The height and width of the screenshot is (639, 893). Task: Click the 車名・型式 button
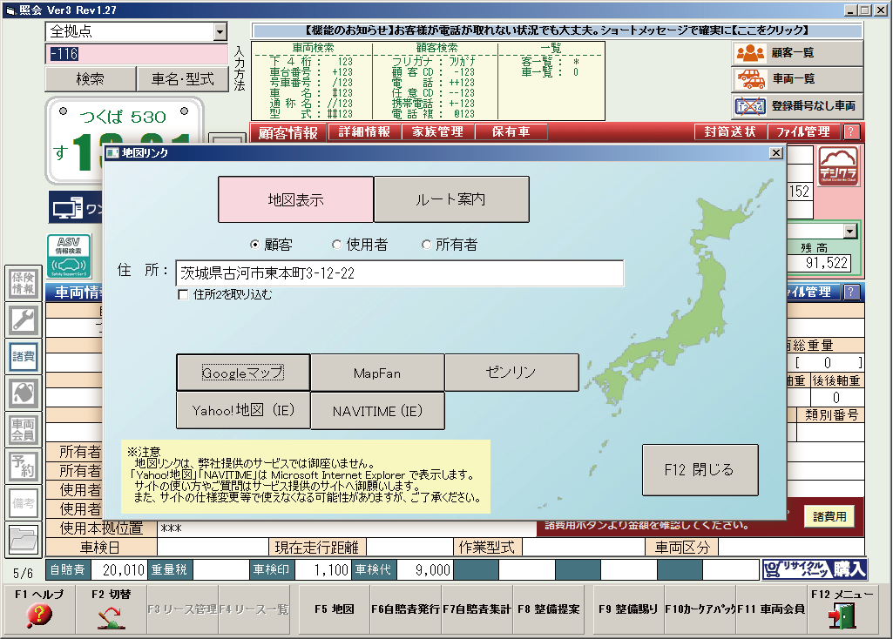(x=183, y=79)
